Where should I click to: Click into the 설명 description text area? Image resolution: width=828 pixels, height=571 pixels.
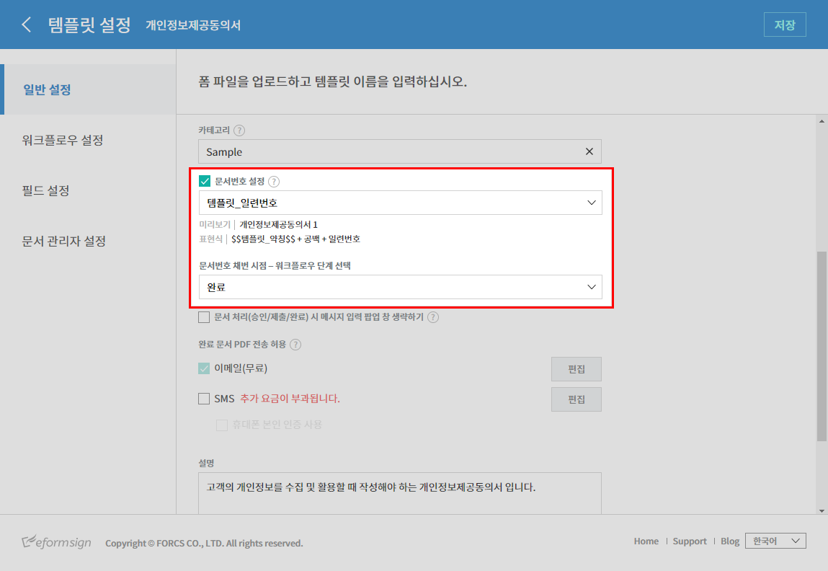(400, 493)
